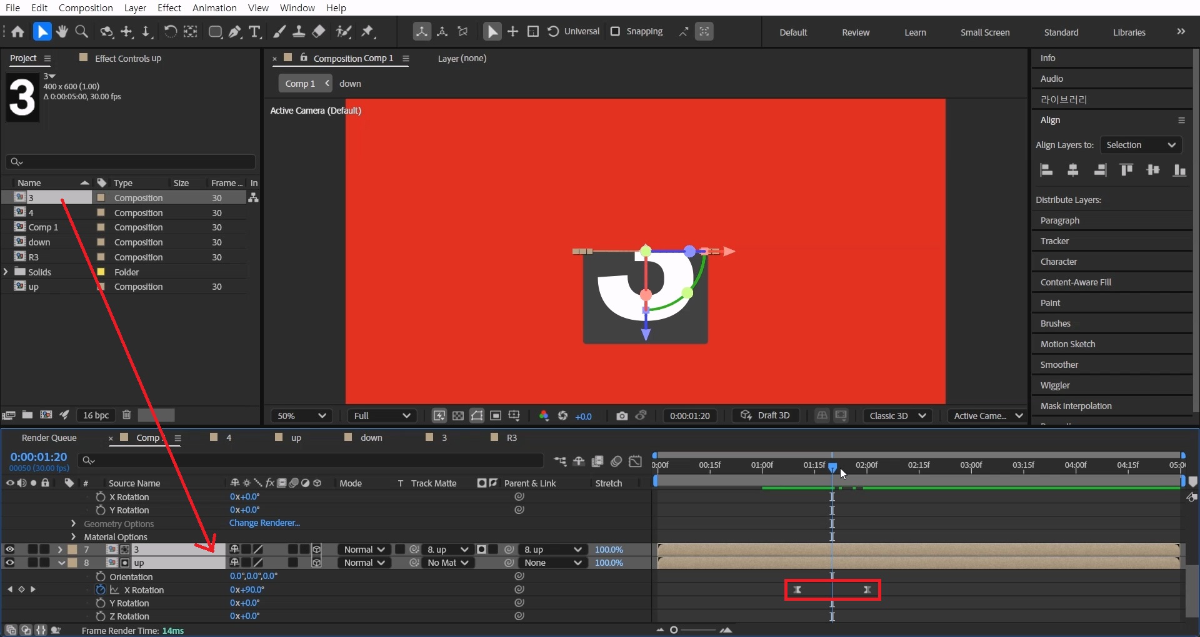
Task: Expand Material Options
Action: pos(73,536)
